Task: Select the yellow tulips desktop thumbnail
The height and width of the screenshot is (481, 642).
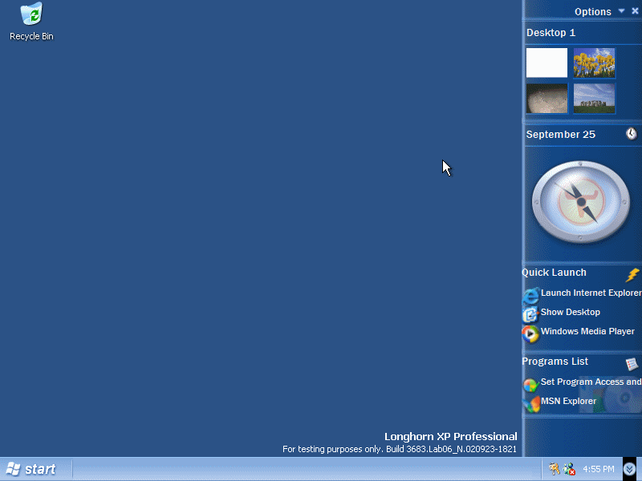Action: (594, 63)
